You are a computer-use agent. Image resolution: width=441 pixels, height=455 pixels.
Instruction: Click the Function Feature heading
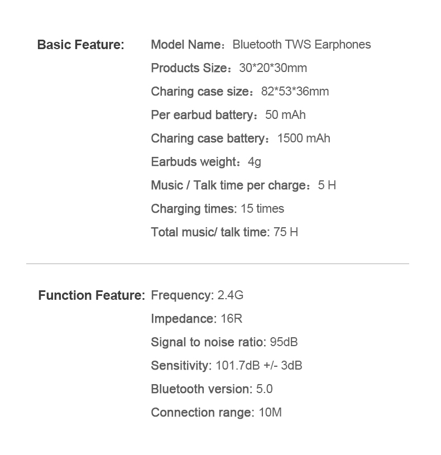pos(92,295)
